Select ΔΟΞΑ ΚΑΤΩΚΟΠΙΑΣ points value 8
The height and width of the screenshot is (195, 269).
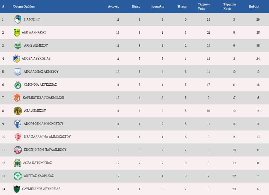pos(258,163)
